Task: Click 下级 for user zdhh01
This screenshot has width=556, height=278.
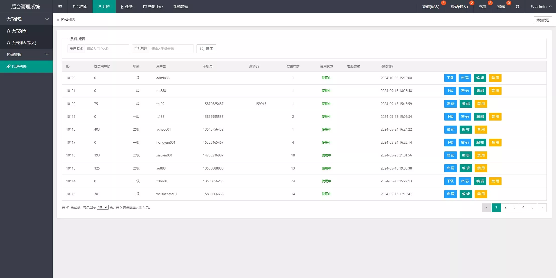Action: coord(450,181)
